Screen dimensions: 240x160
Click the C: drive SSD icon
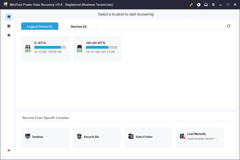(x=28, y=48)
